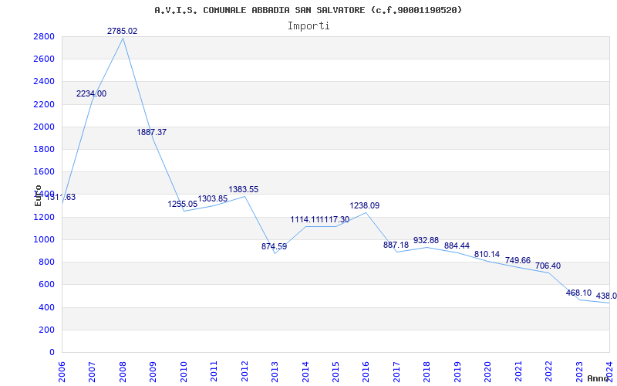Click the 2800 y-axis tick label
The width and height of the screenshot is (617, 386).
pos(44,36)
